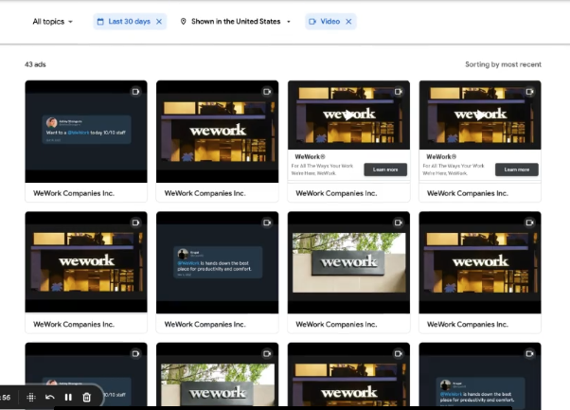Click the video camera icon in Video chip
Image resolution: width=570 pixels, height=410 pixels.
click(313, 21)
